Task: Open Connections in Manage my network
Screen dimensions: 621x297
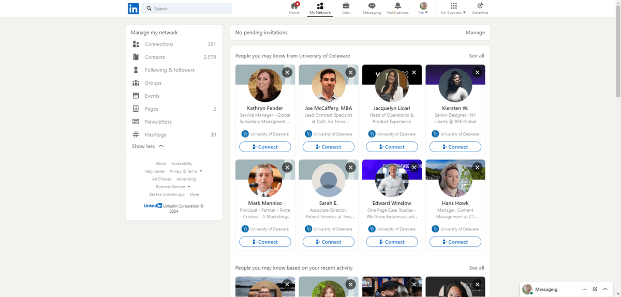Action: (174, 44)
